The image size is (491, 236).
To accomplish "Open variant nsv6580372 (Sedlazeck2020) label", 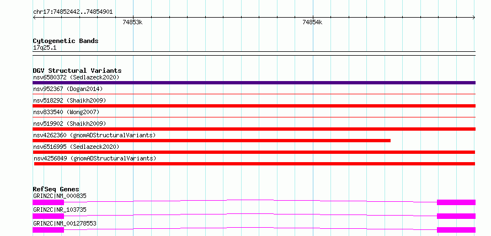I will pos(76,77).
